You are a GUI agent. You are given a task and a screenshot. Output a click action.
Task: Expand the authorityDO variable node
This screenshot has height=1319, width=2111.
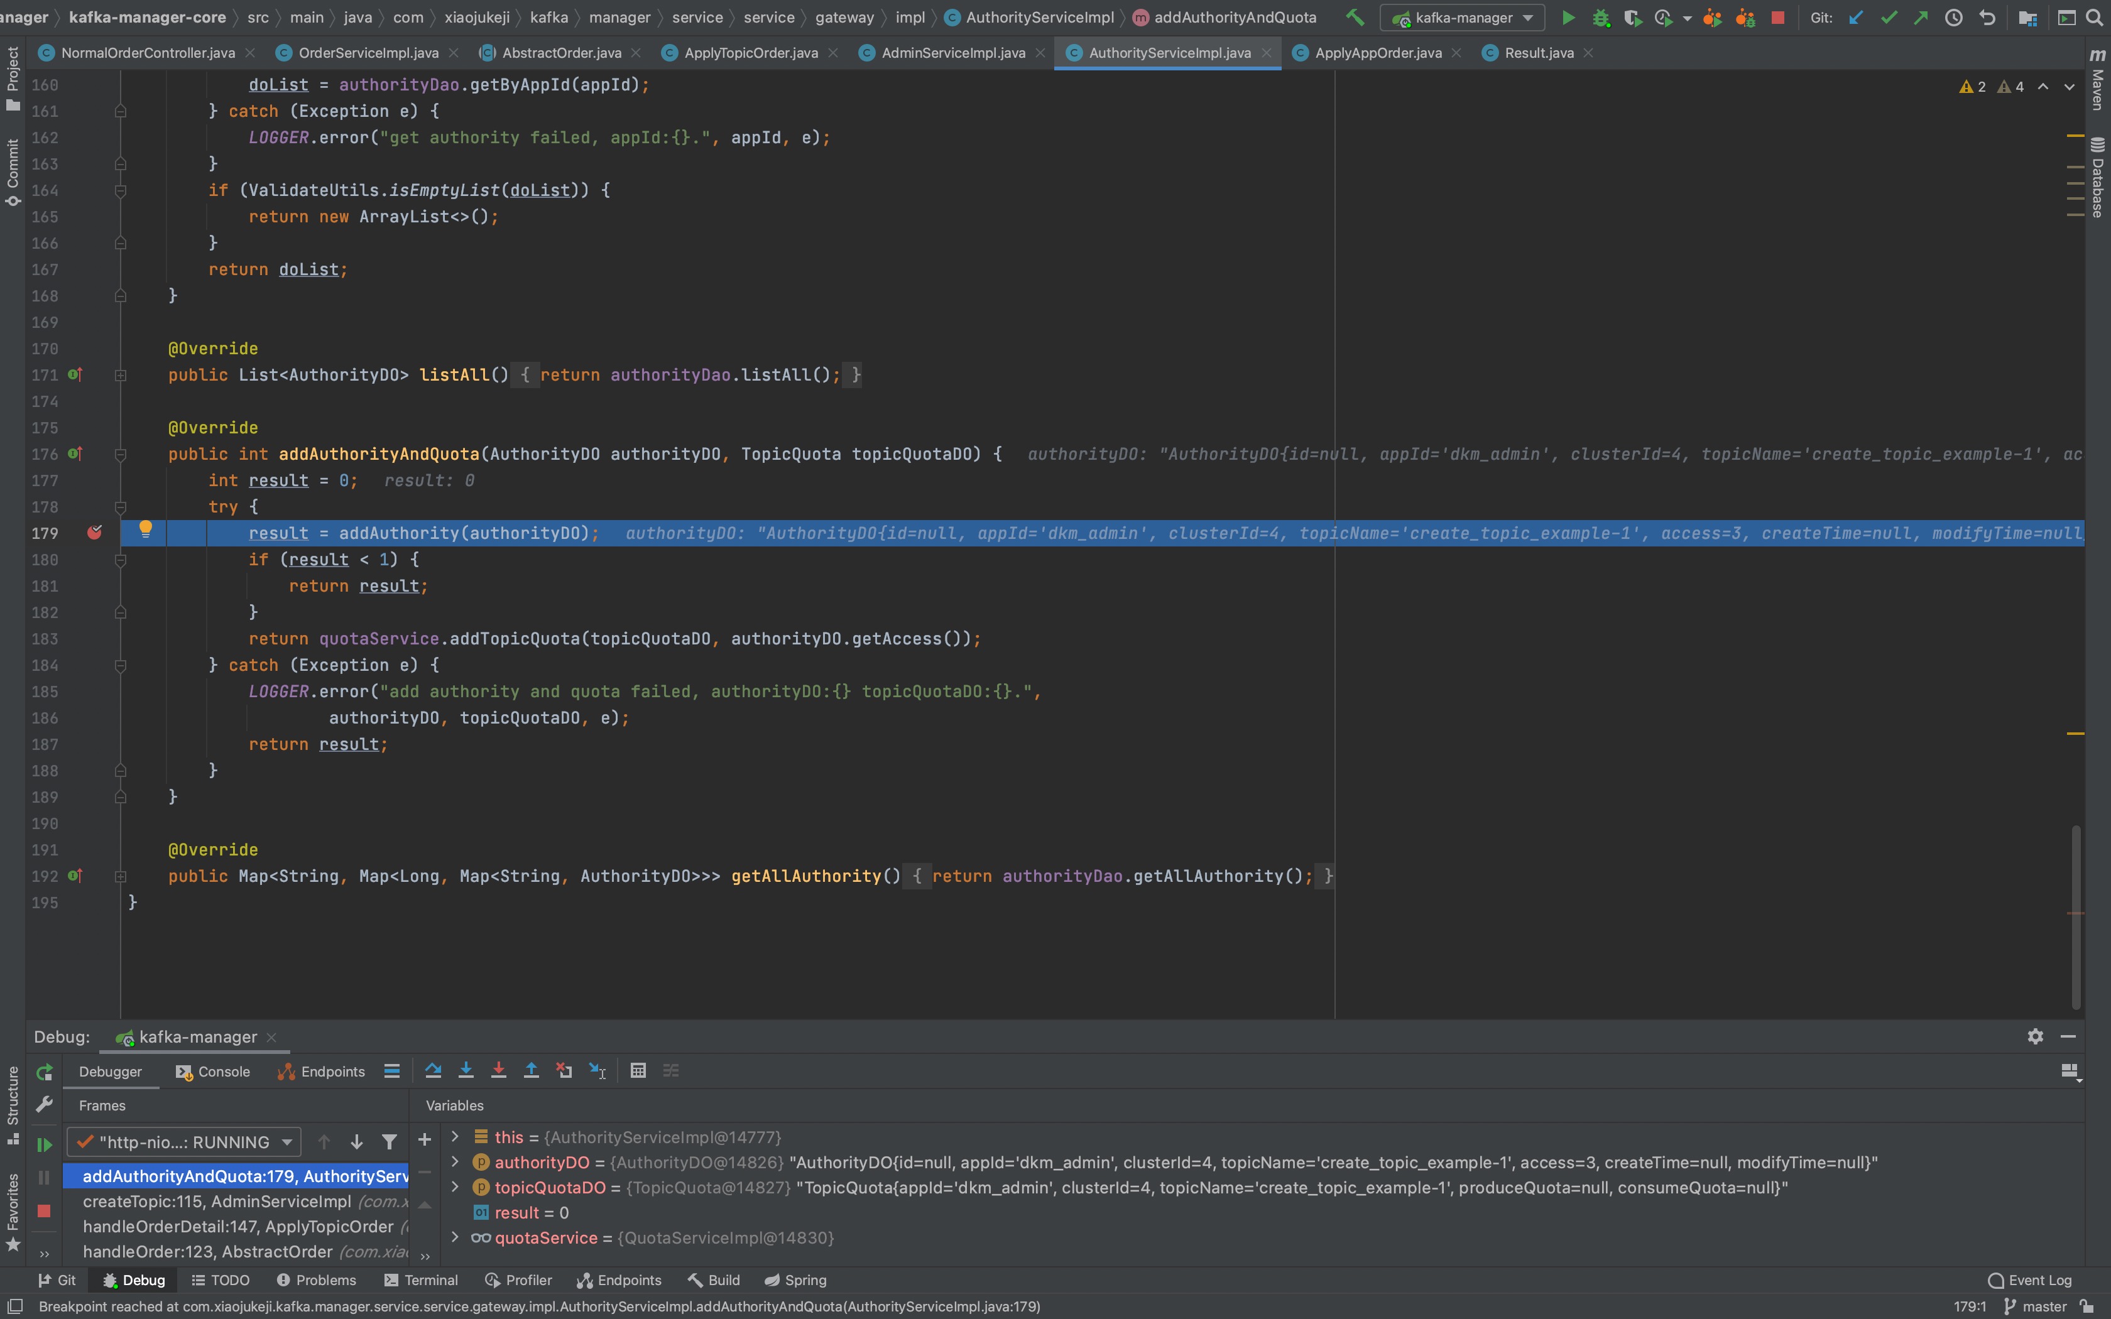tap(456, 1162)
